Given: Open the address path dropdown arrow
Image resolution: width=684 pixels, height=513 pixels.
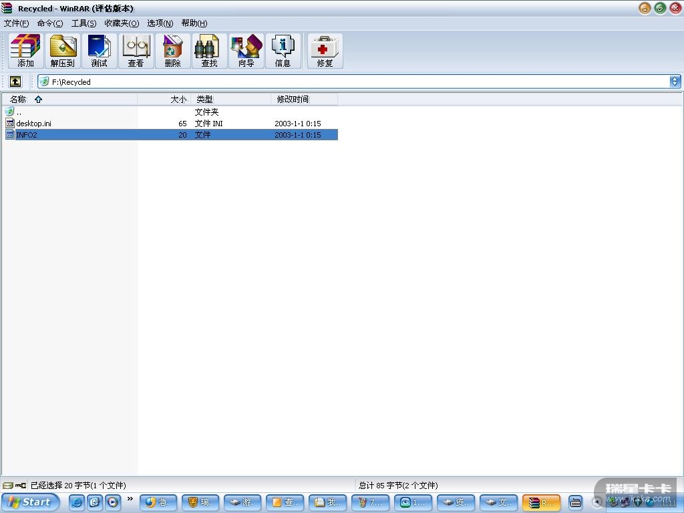Looking at the screenshot, I should (x=675, y=81).
